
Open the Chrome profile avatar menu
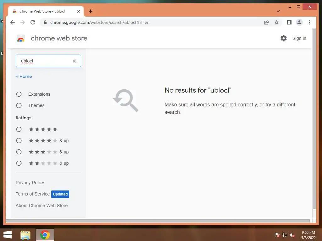(x=299, y=22)
